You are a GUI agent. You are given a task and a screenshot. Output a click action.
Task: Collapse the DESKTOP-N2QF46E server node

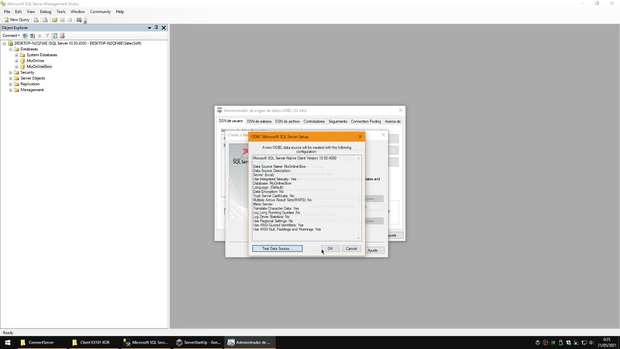(4, 43)
